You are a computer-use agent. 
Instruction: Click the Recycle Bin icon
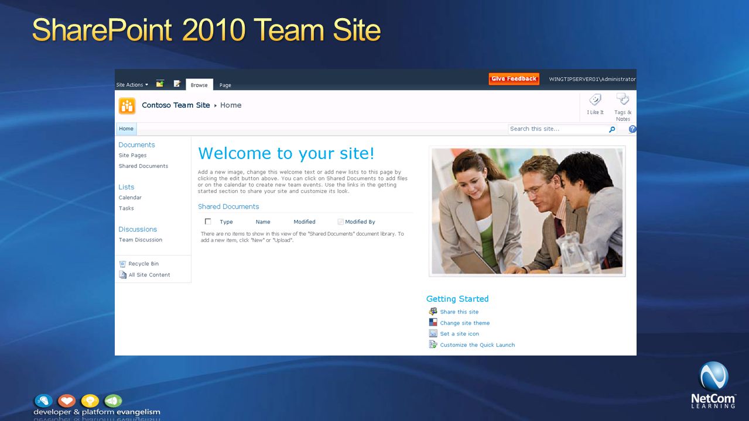click(x=122, y=264)
